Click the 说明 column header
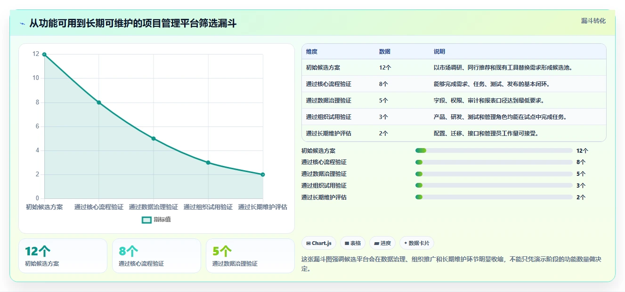Screen dimensions: 625x292 click(439, 52)
